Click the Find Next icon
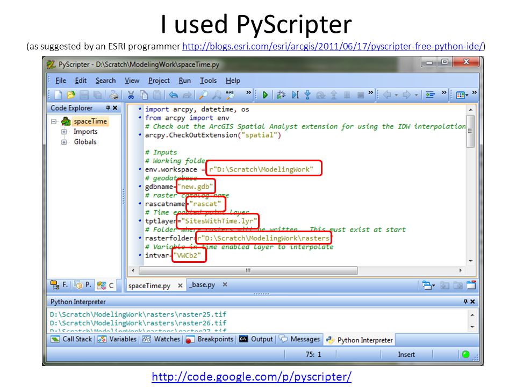The height and width of the screenshot is (387, 516). click(217, 95)
